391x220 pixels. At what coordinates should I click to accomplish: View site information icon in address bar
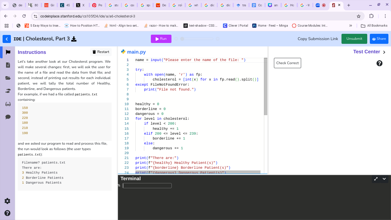(x=35, y=16)
